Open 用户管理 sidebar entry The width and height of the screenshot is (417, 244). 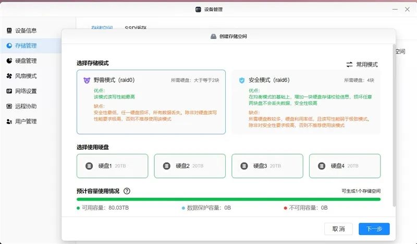click(x=26, y=121)
